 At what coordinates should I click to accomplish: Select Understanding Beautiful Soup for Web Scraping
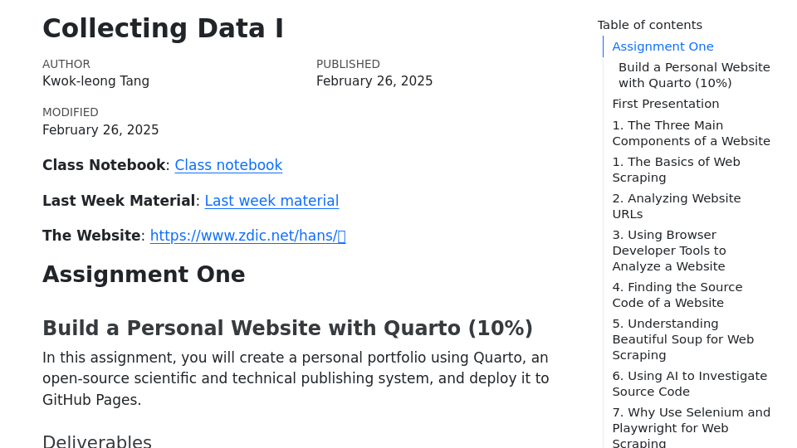tap(682, 338)
